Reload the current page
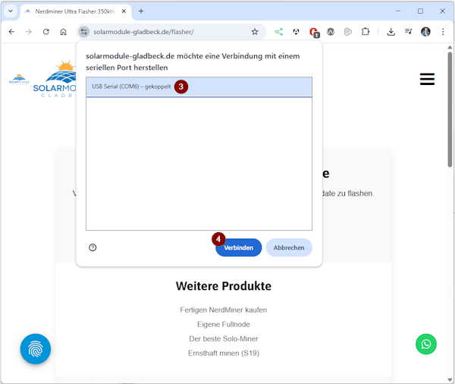Image resolution: width=455 pixels, height=384 pixels. point(45,32)
